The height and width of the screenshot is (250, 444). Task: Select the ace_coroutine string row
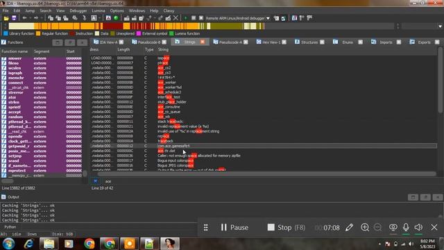pos(264,107)
